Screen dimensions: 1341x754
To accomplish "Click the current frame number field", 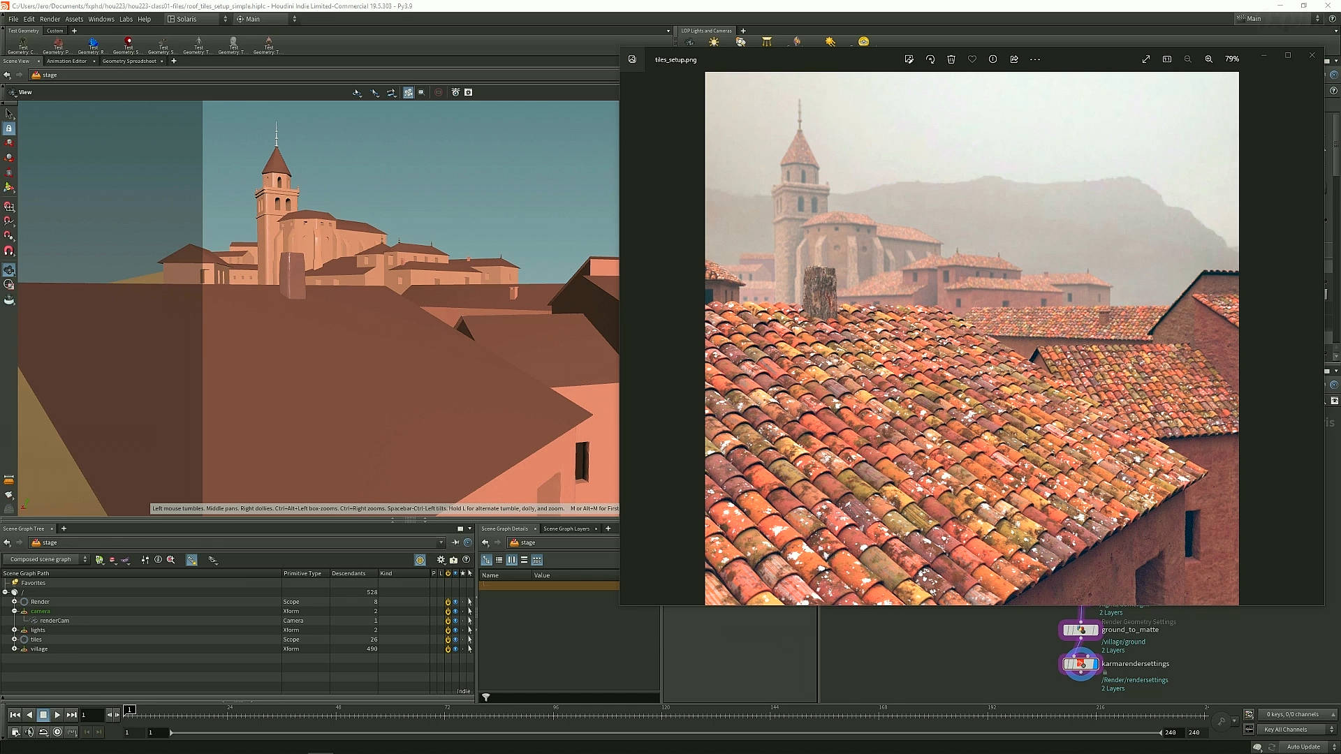I will tap(91, 715).
